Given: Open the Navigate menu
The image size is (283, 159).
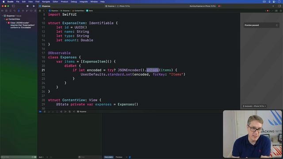Looking at the screenshot, I should (x=46, y=2).
